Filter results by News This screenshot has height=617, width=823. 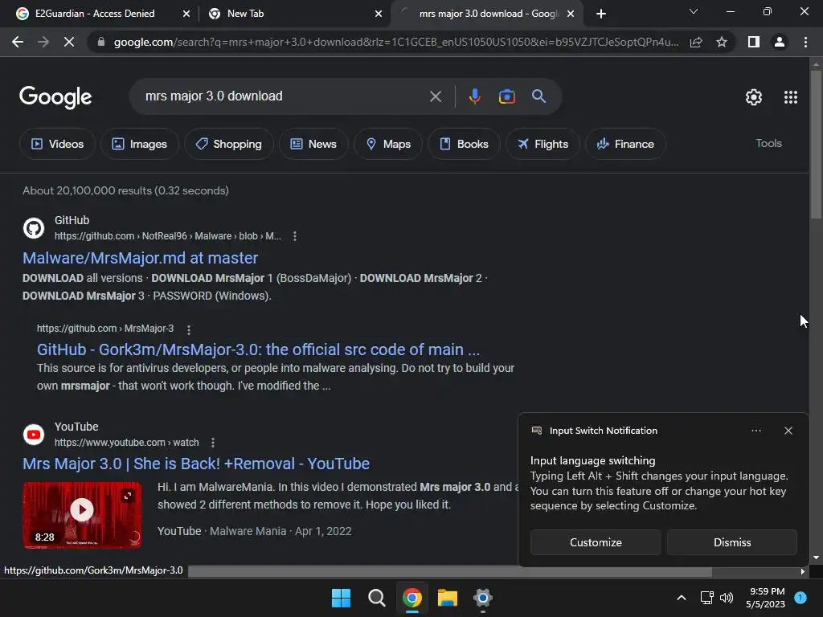[313, 144]
